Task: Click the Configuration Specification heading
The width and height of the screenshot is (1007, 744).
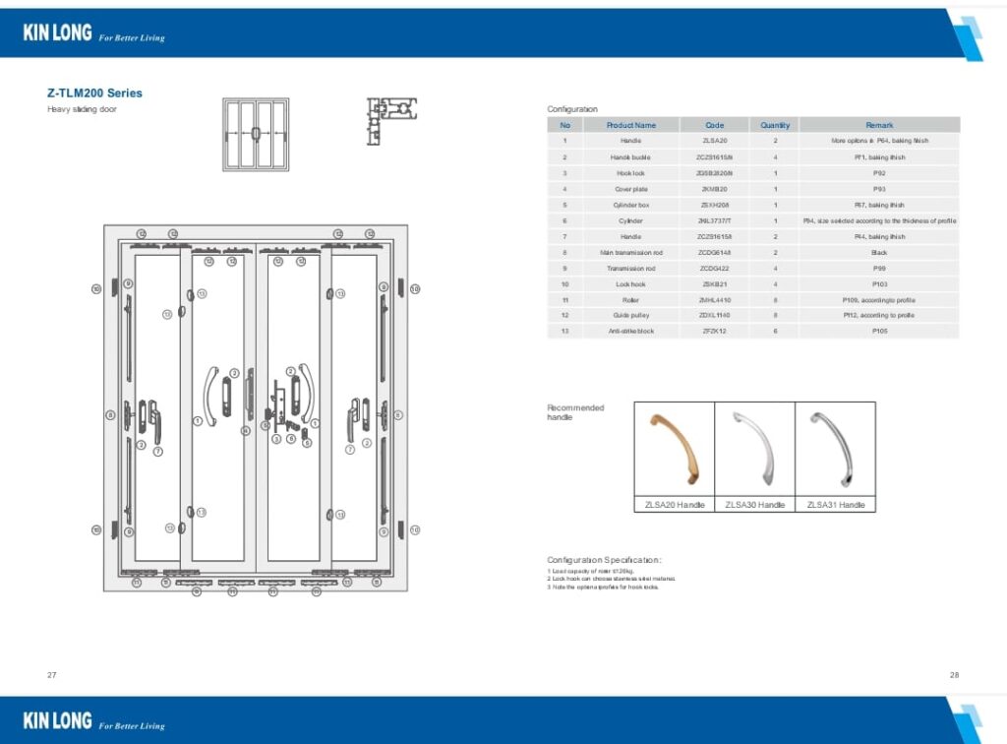Action: coord(604,559)
